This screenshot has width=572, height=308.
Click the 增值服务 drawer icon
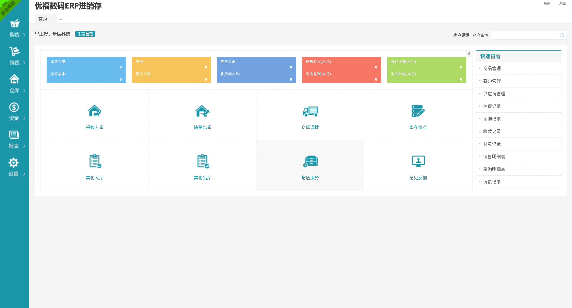(x=310, y=161)
